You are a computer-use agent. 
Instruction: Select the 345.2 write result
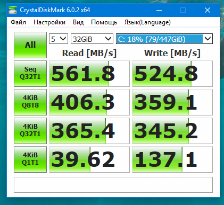point(172,131)
